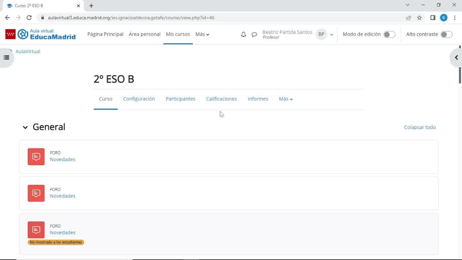
Task: Close the Curso: 2º ESO B tab
Action: pyautogui.click(x=78, y=6)
